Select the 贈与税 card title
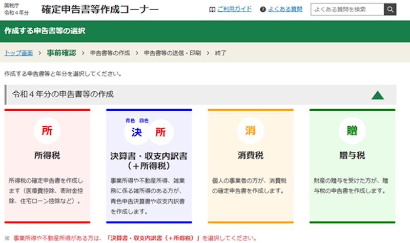This screenshot has width=410, height=243. click(x=352, y=155)
